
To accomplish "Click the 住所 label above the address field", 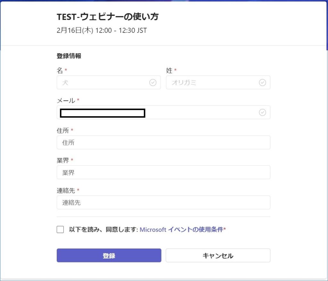I will [63, 131].
